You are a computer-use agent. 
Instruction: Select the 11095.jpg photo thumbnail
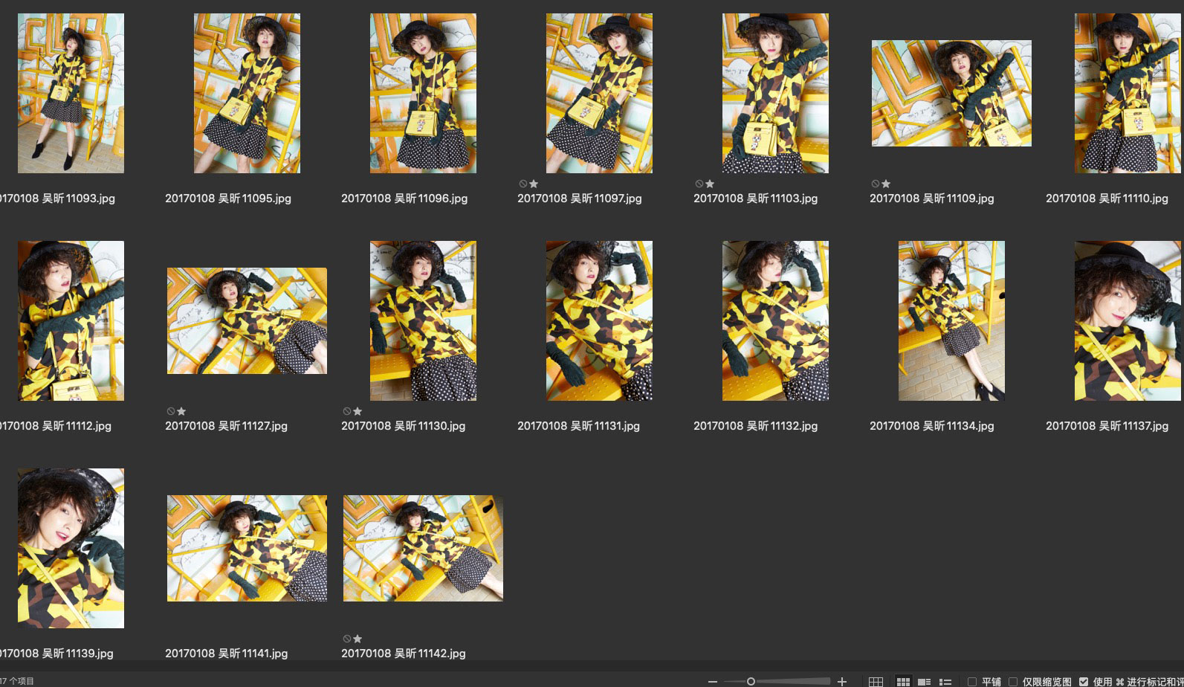click(x=247, y=94)
